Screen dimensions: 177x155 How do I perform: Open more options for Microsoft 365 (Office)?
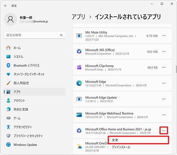164,51
